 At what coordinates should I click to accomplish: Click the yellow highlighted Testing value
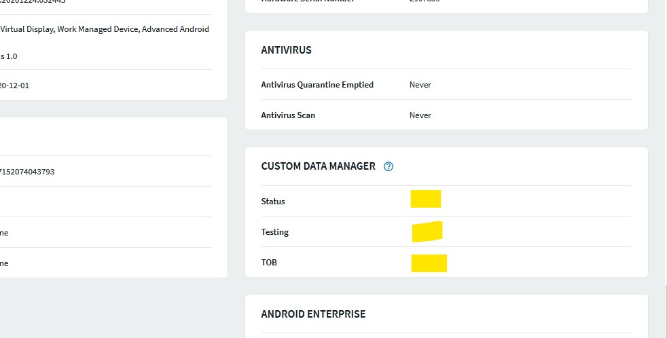427,231
